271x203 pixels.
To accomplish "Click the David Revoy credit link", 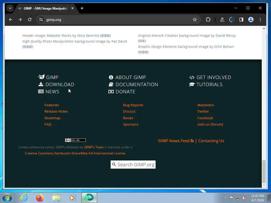I will tap(226, 36).
